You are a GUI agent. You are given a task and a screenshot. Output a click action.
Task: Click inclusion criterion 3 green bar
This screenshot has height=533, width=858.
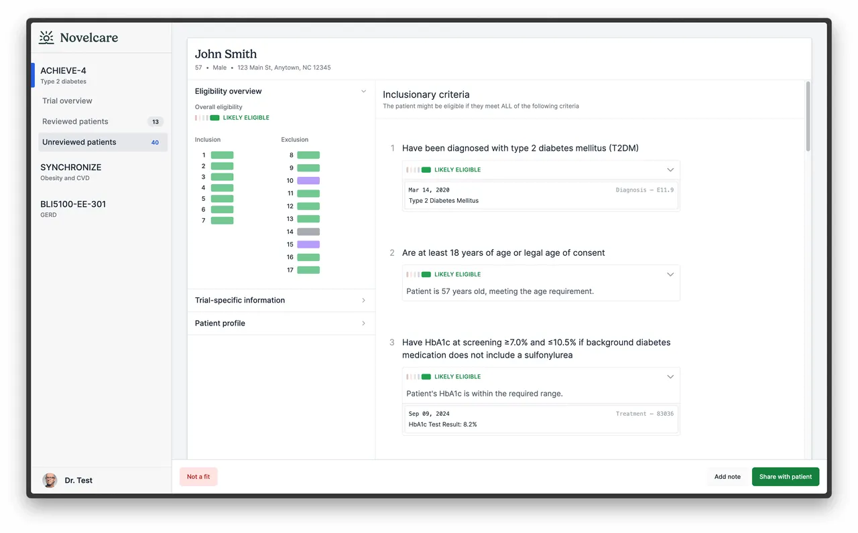222,177
